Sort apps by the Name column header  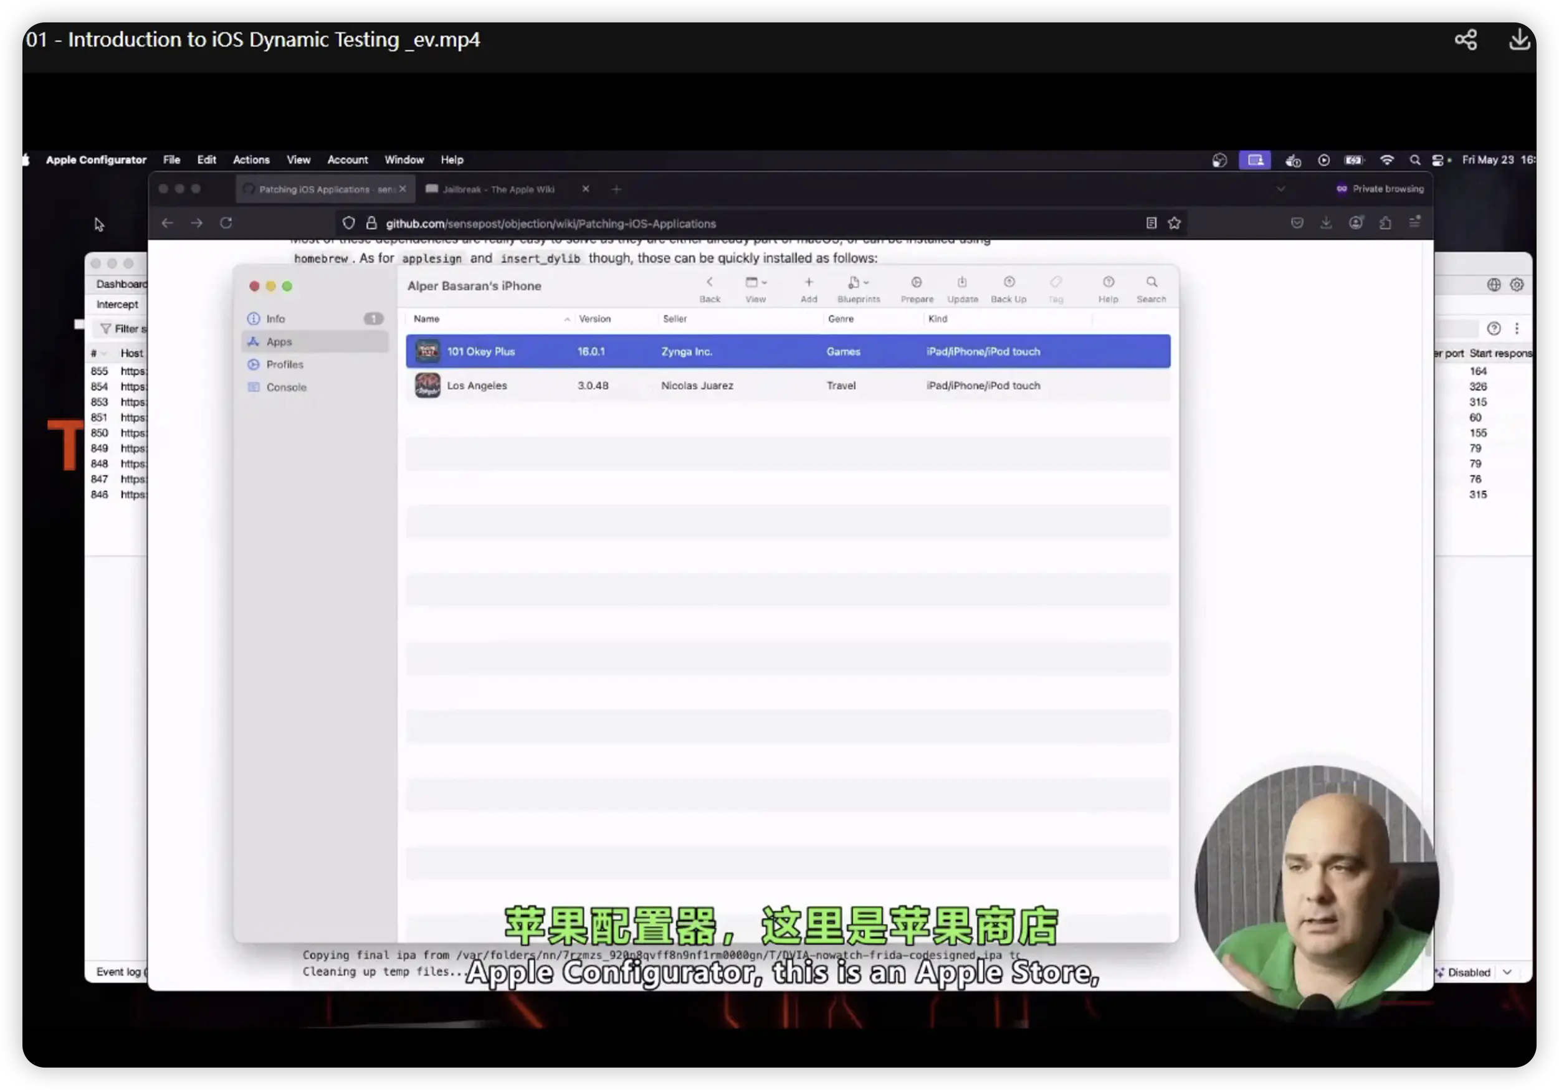426,319
